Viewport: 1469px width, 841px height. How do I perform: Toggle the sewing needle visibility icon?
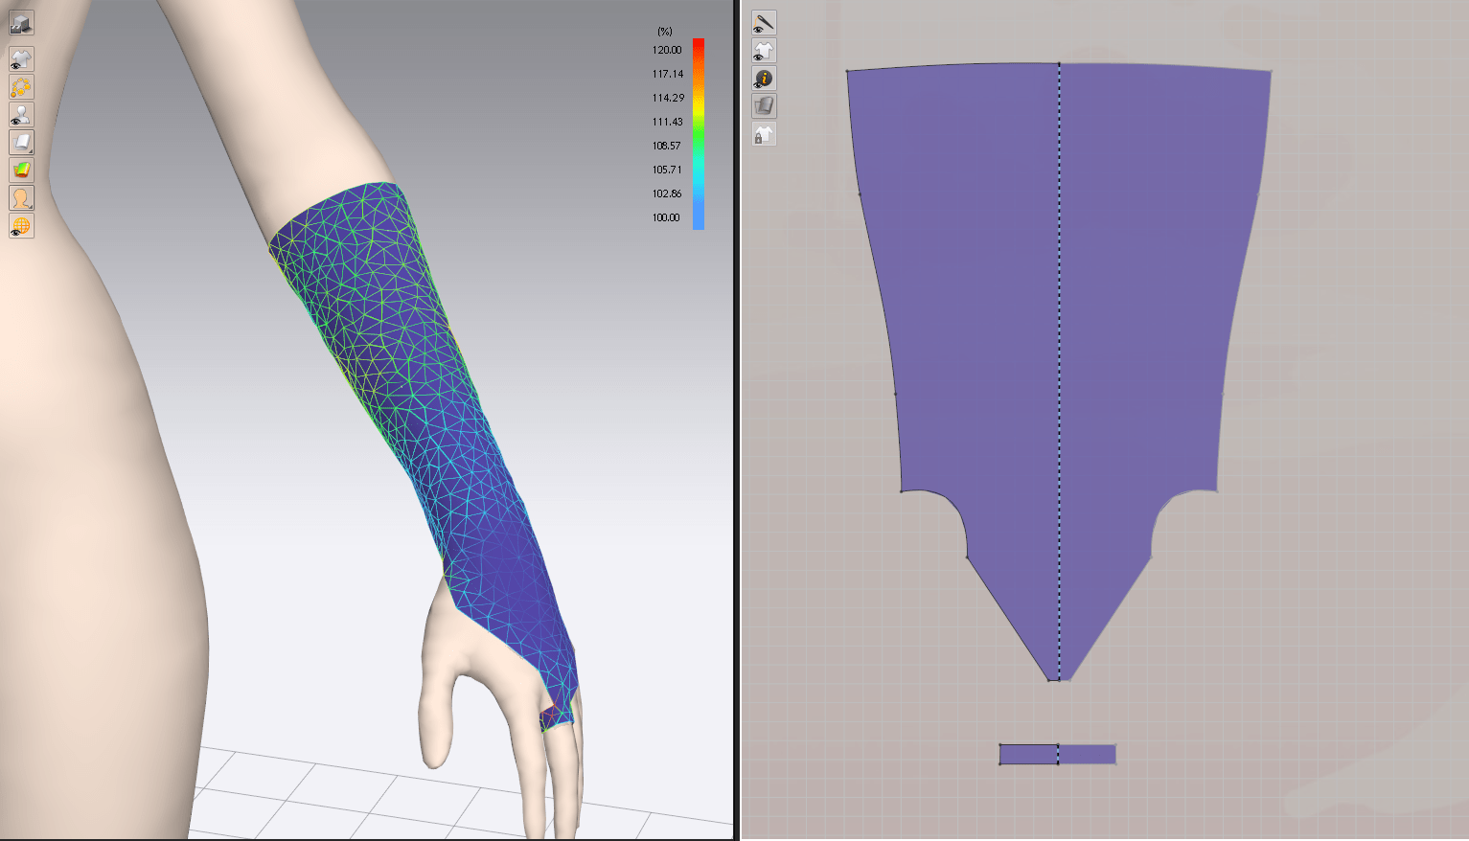tap(764, 23)
